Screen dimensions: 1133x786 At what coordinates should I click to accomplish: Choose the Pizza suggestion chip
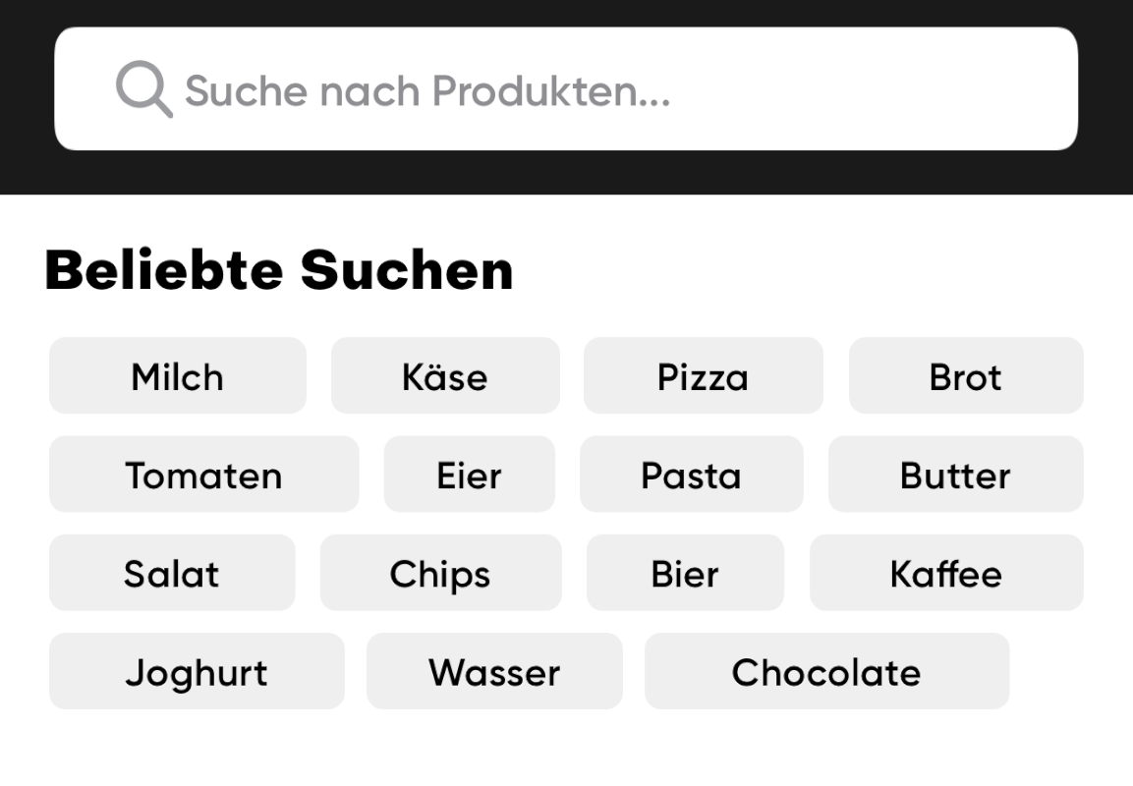703,375
